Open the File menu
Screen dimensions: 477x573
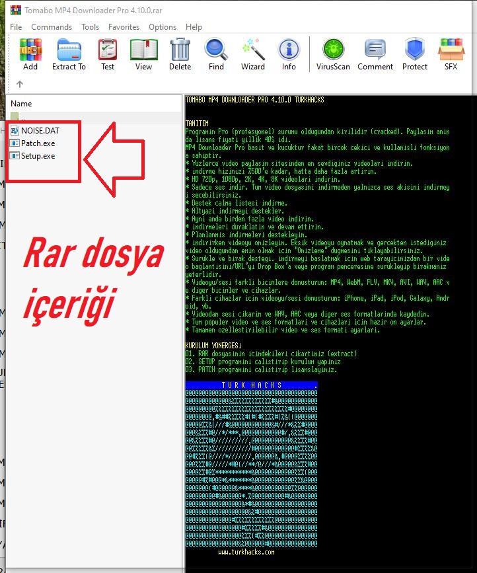pyautogui.click(x=16, y=27)
